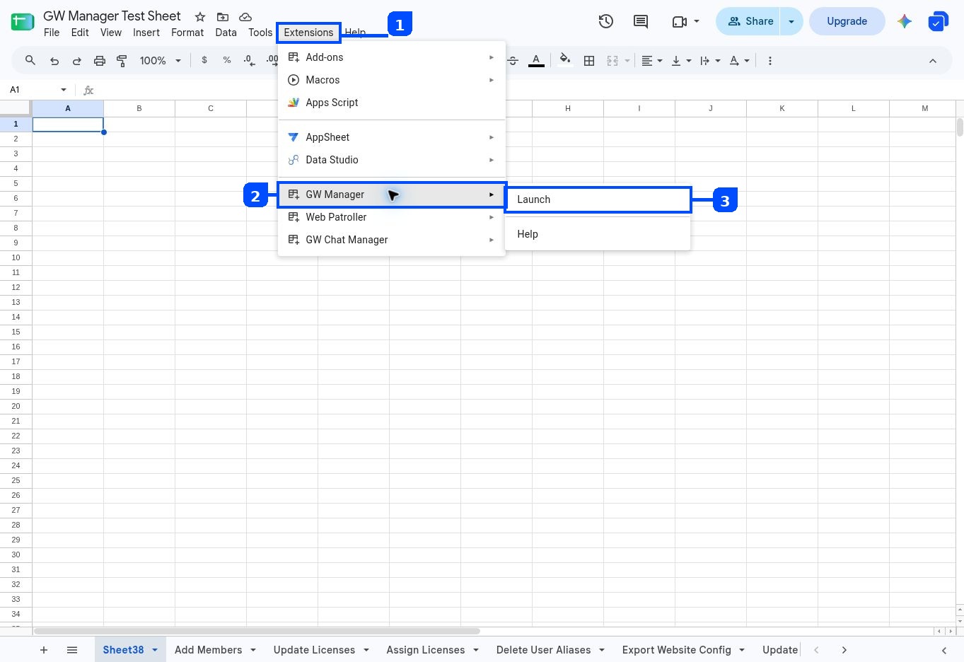Viewport: 964px width, 662px height.
Task: Format as percent
Action: 227,61
